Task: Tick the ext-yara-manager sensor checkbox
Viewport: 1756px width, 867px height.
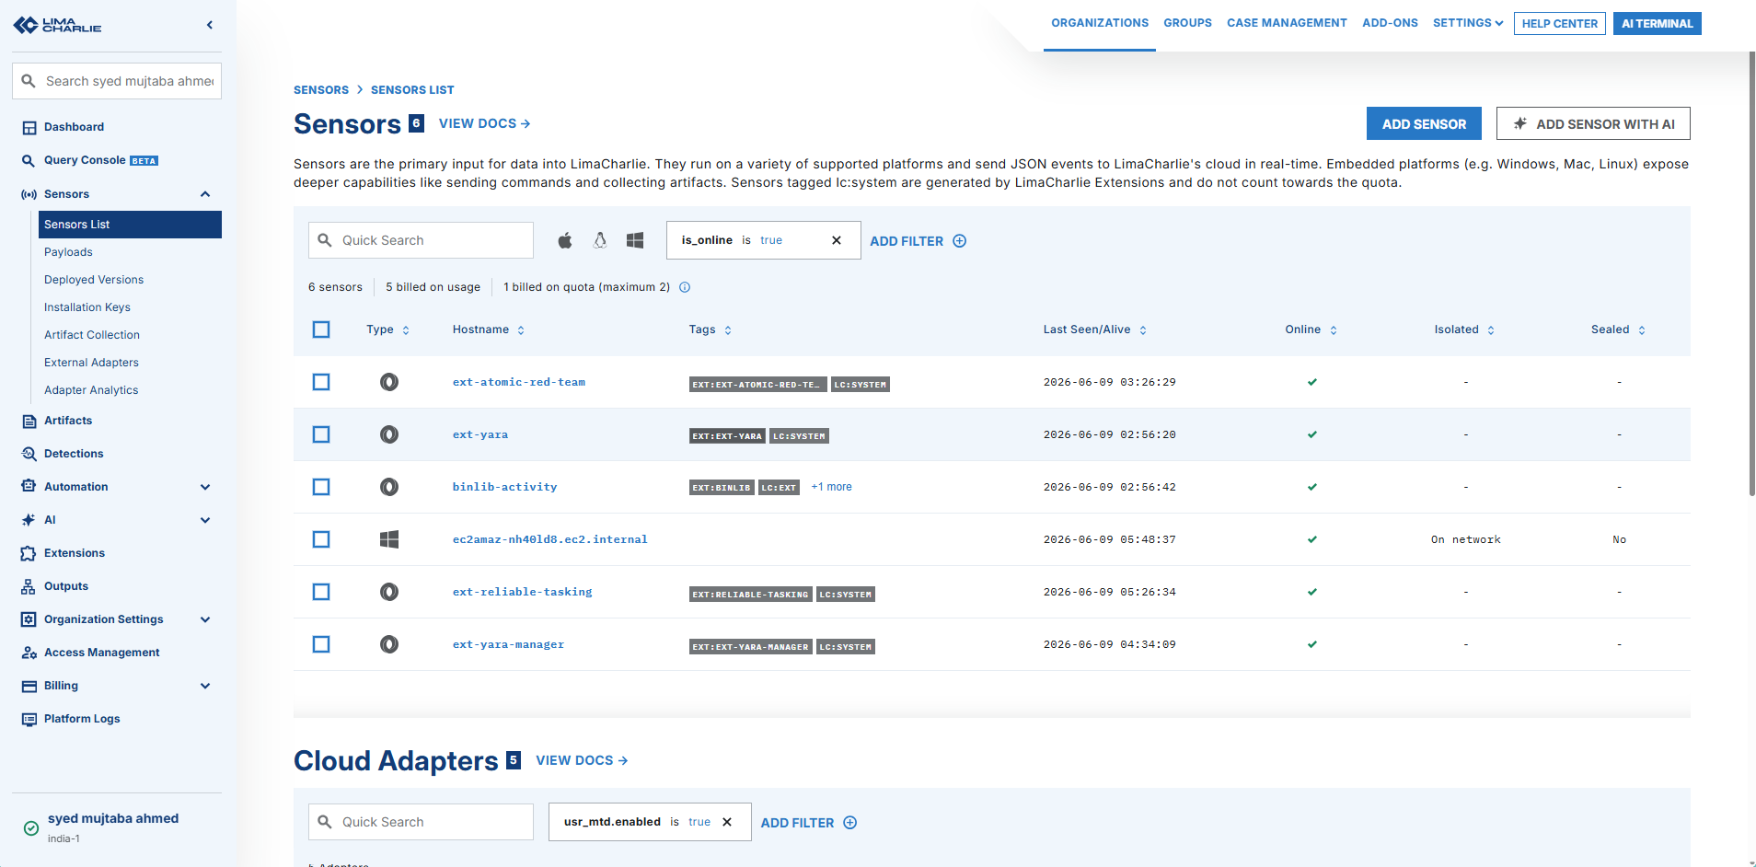Action: (321, 644)
